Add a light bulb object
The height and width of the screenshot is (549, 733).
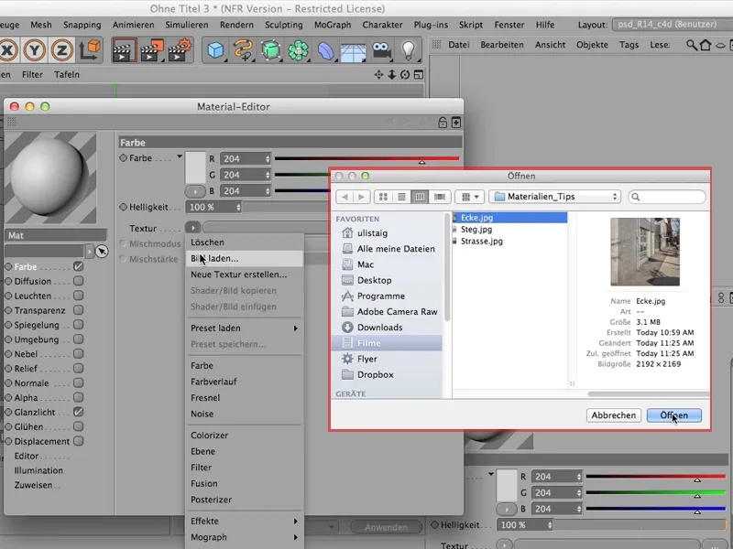(x=408, y=50)
